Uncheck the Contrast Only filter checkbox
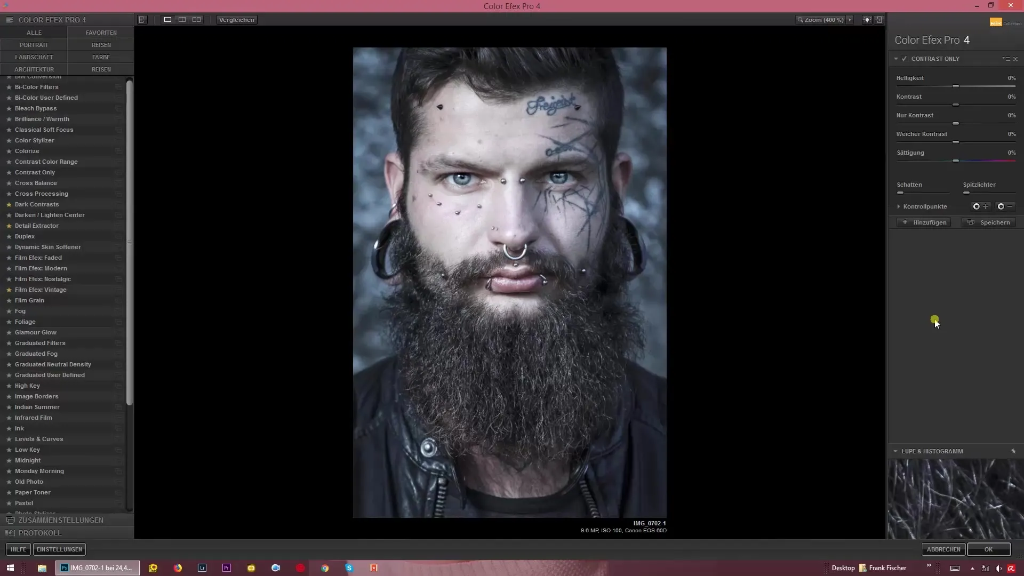 pos(905,59)
